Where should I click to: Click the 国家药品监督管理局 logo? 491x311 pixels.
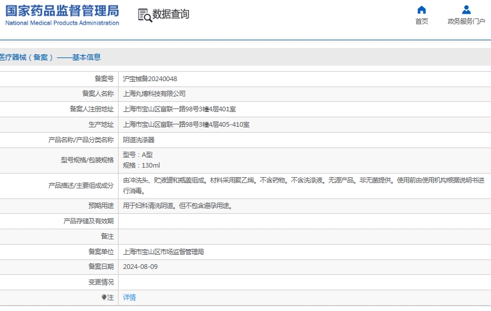62,11
